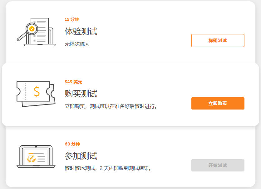Click the 15 分钟 duration label
261x189 pixels.
click(x=72, y=19)
